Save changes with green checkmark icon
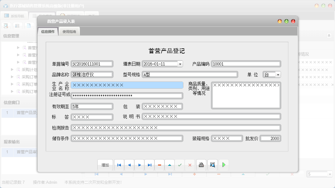The image size is (335, 188). tap(180, 165)
